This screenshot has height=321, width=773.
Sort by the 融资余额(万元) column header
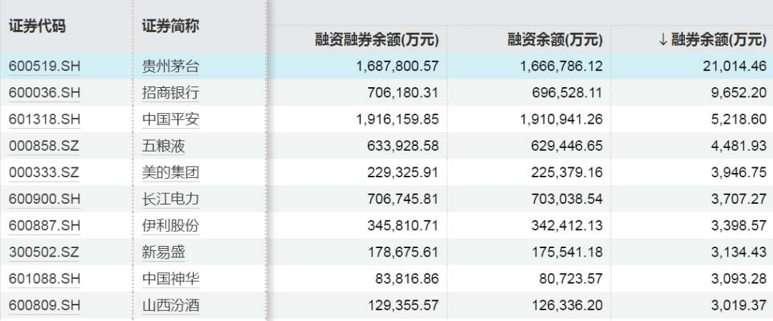coord(554,39)
